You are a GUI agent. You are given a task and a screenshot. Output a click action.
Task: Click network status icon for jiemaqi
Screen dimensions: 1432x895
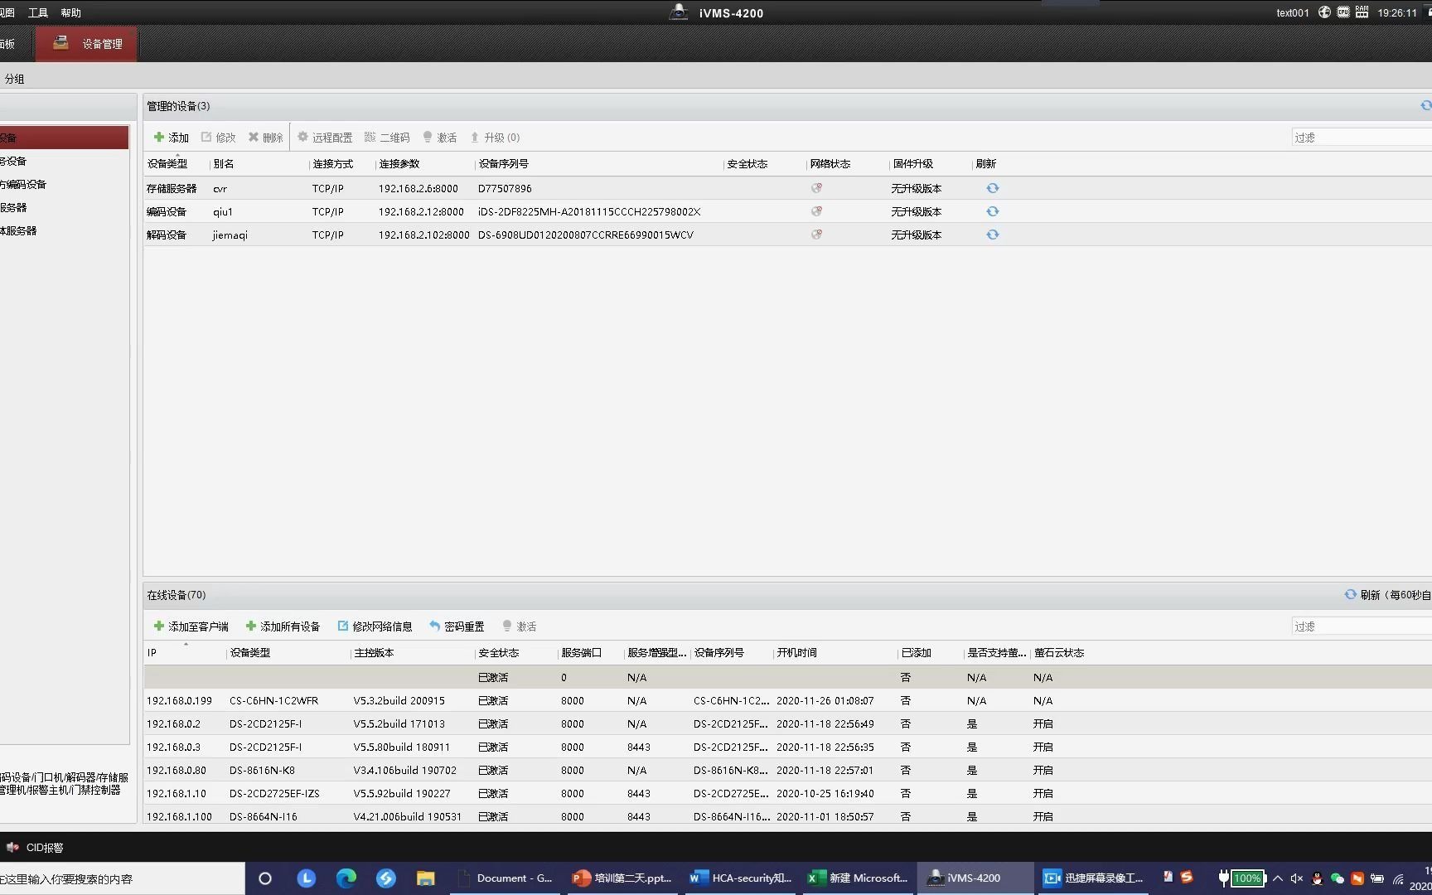(817, 235)
